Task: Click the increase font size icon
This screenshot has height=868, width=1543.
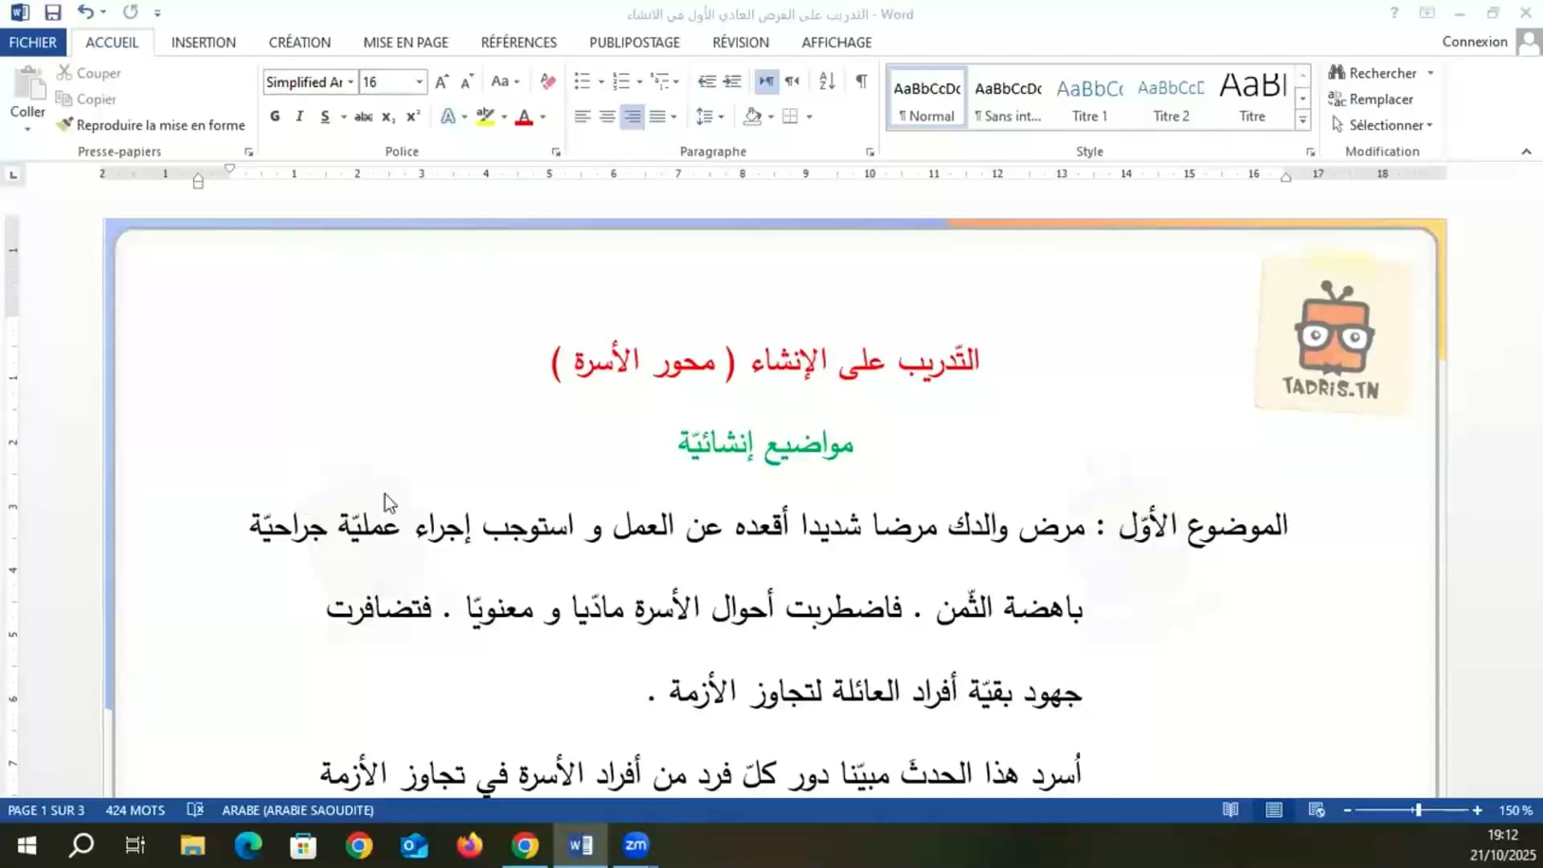Action: pyautogui.click(x=441, y=82)
